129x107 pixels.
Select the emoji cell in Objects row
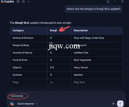[x=52, y=67]
